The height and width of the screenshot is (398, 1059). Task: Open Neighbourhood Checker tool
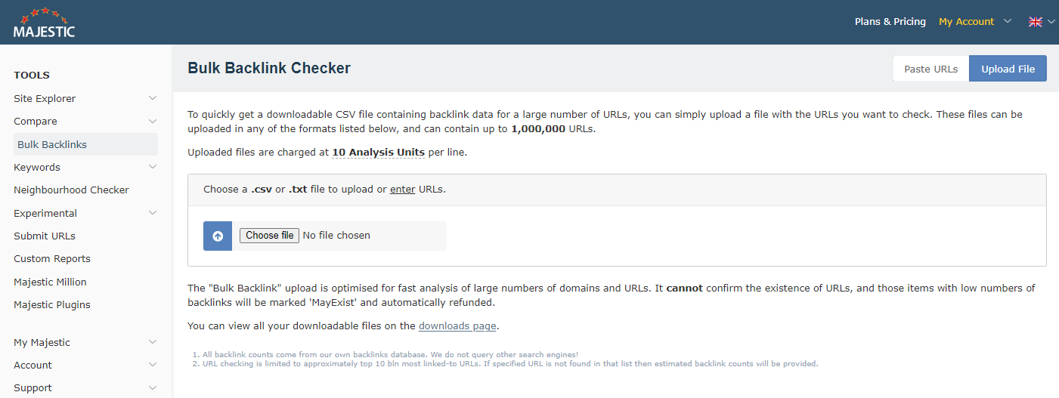click(x=71, y=190)
